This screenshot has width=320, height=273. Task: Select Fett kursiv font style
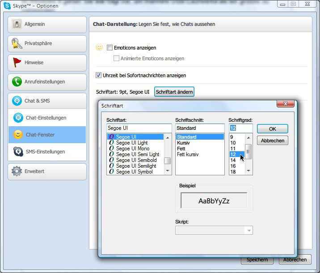(200, 154)
